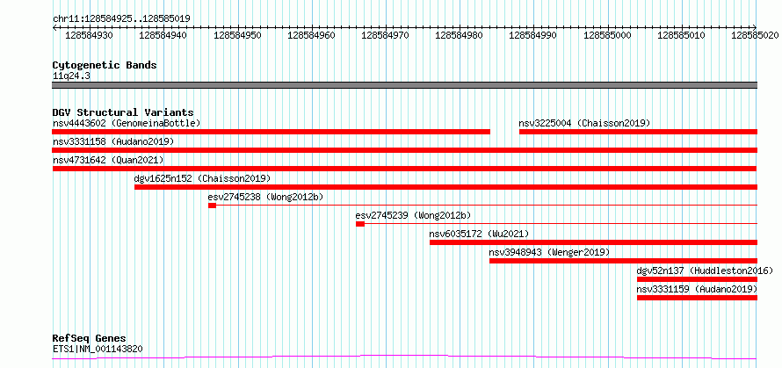This screenshot has width=782, height=368.
Task: Open the dgv1625n152 (Chaisson2019) label
Action: 202,178
